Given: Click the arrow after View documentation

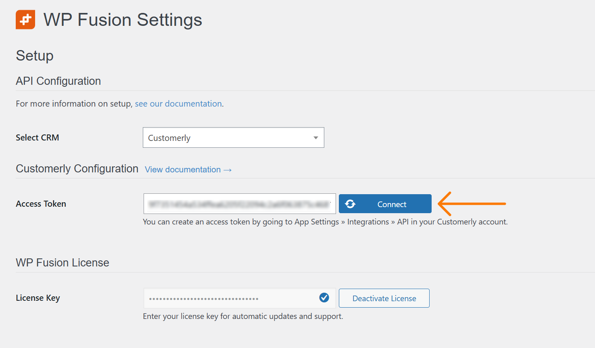Looking at the screenshot, I should coord(228,170).
